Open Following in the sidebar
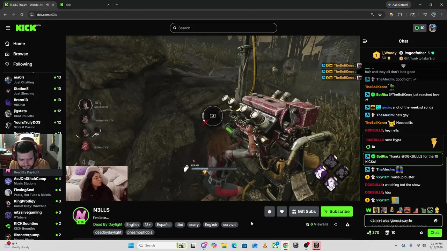This screenshot has width=447, height=251. tap(22, 64)
